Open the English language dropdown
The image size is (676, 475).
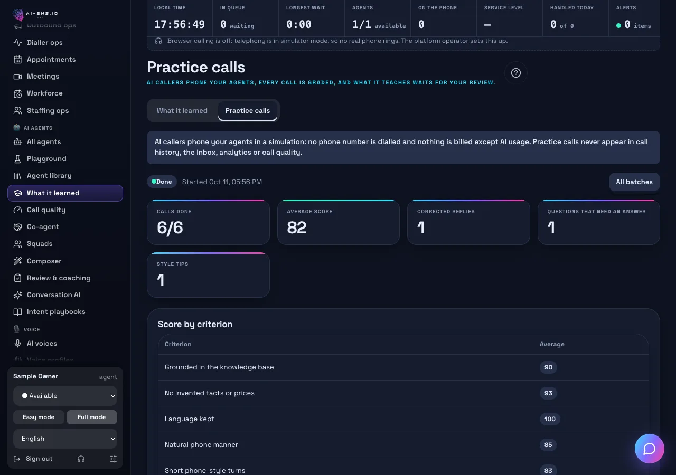pyautogui.click(x=65, y=439)
